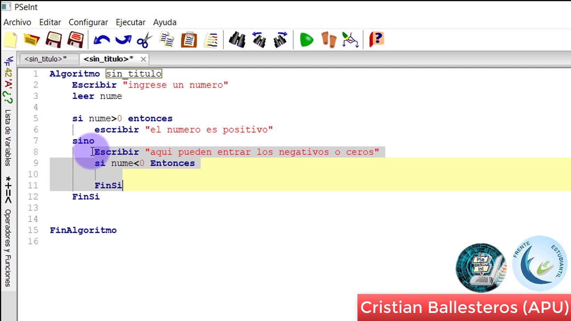Image resolution: width=571 pixels, height=321 pixels.
Task: Open Find with the binoculars icon
Action: coord(237,40)
